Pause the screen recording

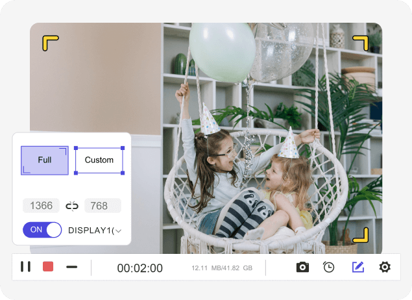pyautogui.click(x=25, y=266)
